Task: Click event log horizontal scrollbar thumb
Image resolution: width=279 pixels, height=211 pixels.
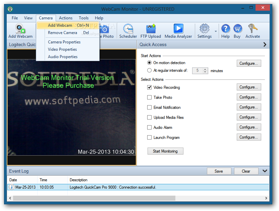Action: pyautogui.click(x=94, y=198)
